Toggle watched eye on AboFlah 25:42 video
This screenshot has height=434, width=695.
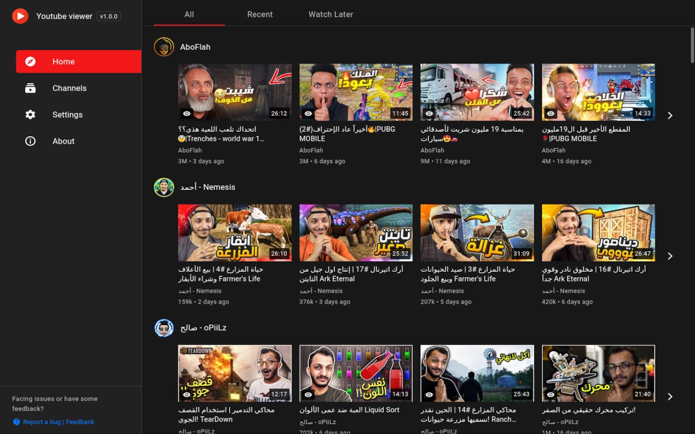point(429,113)
